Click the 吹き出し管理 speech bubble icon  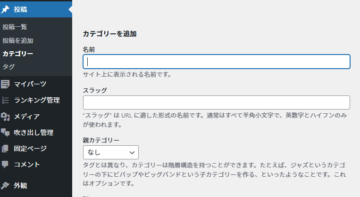6,133
